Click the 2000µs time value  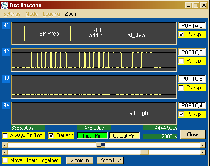[x=160, y=136]
